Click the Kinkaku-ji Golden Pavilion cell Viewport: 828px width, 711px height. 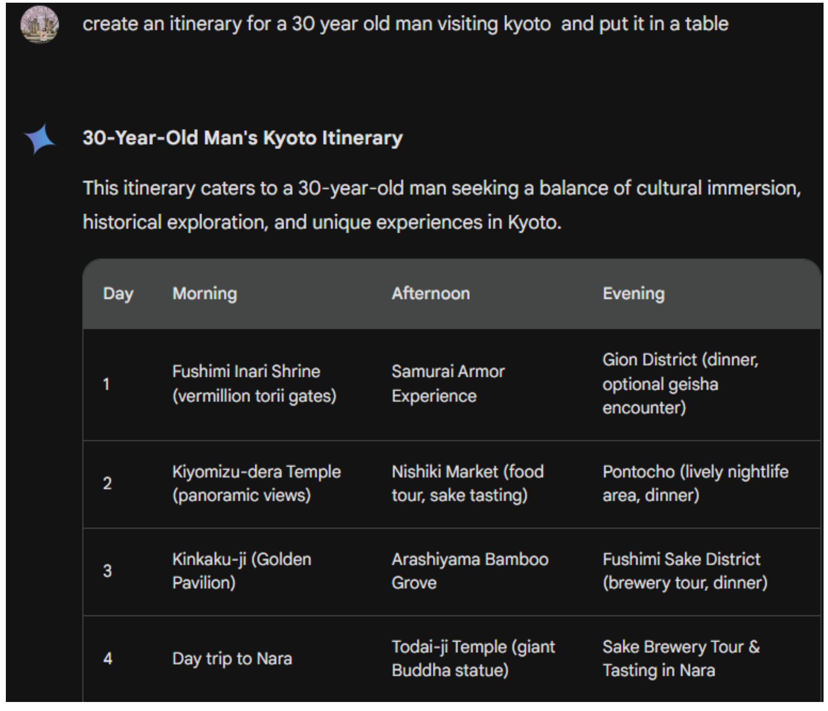tap(241, 571)
